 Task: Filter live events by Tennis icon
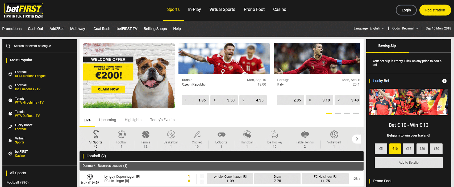click(x=145, y=135)
